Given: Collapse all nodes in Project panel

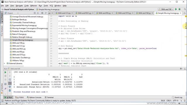Looking at the screenshot, I should point(38,13).
